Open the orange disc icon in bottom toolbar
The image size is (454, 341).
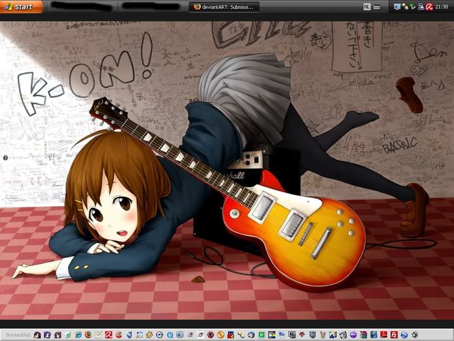221,335
